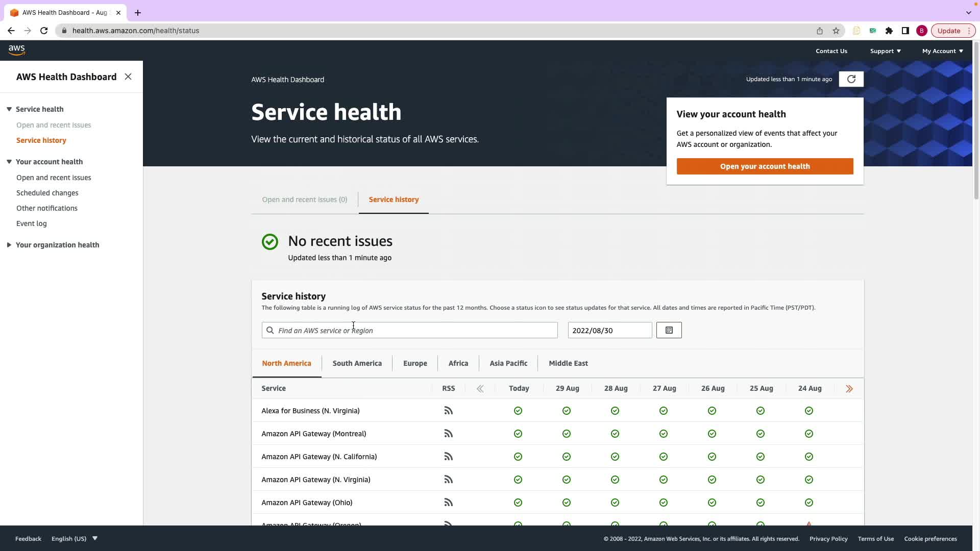Close the AWS Health Dashboard side panel
Screen dimensions: 980x551
[128, 77]
